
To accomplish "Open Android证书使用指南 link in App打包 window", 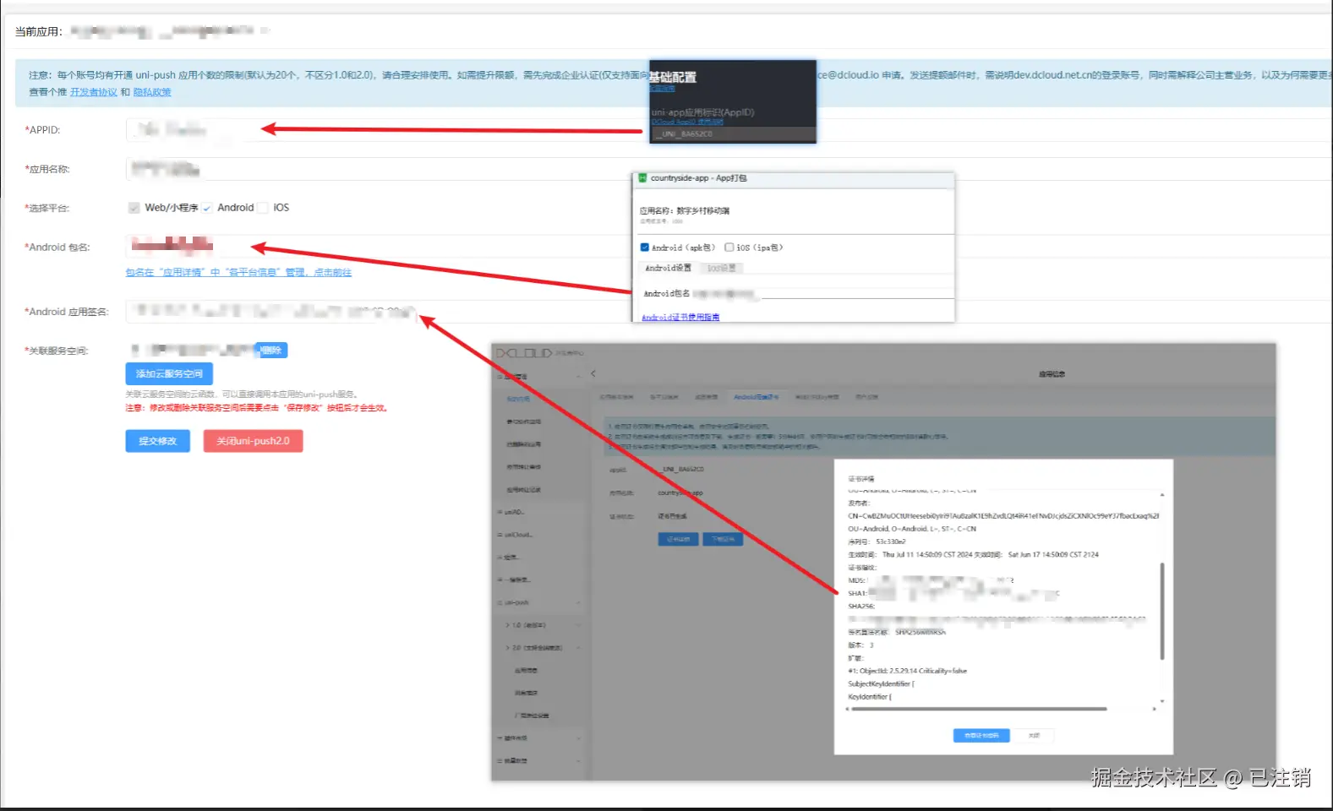I will click(x=680, y=318).
